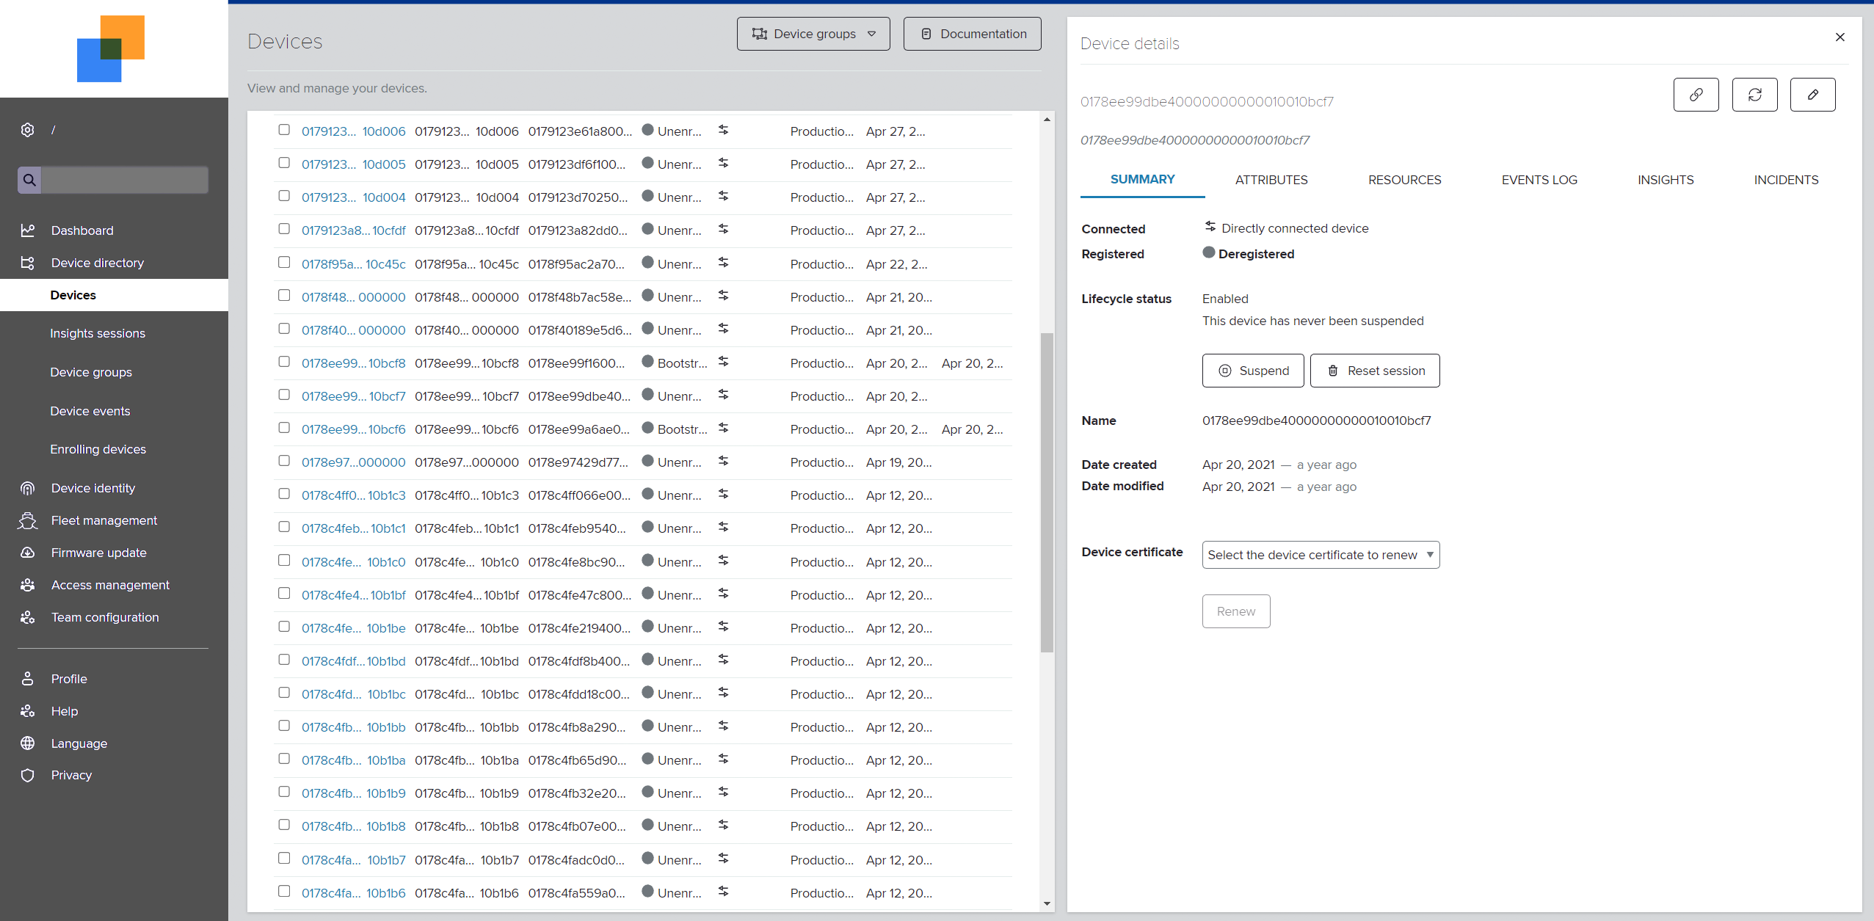Click the settings gear icon in sidebar
Image resolution: width=1874 pixels, height=921 pixels.
tap(27, 130)
